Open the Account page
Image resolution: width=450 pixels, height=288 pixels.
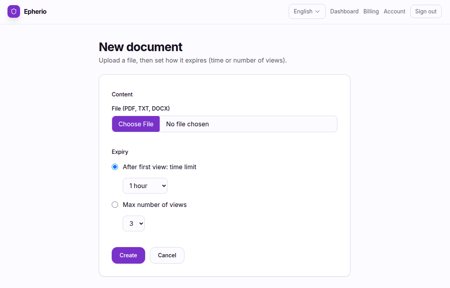(x=394, y=11)
